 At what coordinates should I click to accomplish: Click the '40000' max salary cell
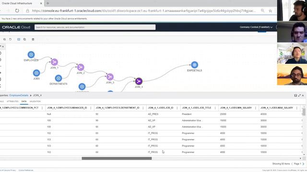pos(263,114)
